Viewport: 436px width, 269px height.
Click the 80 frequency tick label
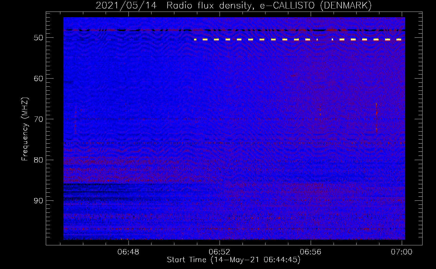pos(39,160)
